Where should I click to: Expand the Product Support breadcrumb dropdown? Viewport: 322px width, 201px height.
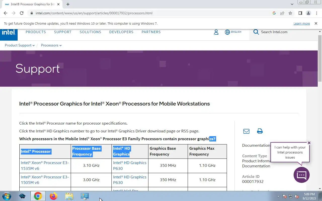pyautogui.click(x=20, y=45)
